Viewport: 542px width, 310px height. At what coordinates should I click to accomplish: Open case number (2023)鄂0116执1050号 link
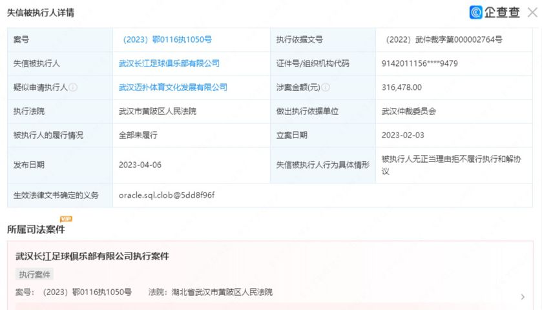tap(166, 39)
